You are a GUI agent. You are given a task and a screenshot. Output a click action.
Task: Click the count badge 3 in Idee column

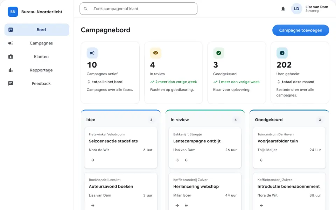tap(151, 120)
